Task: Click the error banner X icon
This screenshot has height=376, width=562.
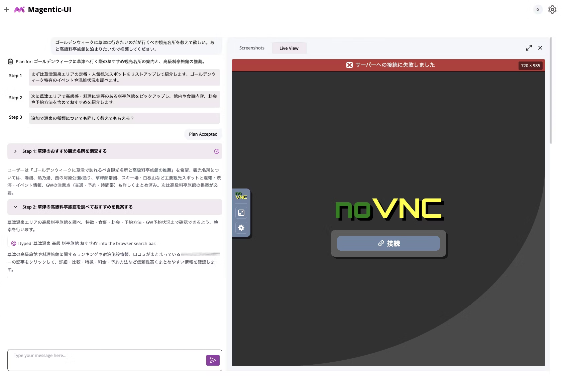Action: [x=349, y=65]
